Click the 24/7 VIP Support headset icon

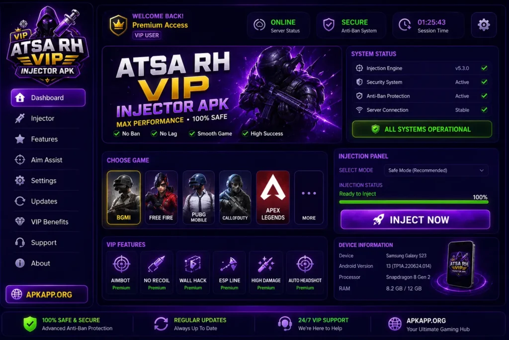click(x=285, y=324)
